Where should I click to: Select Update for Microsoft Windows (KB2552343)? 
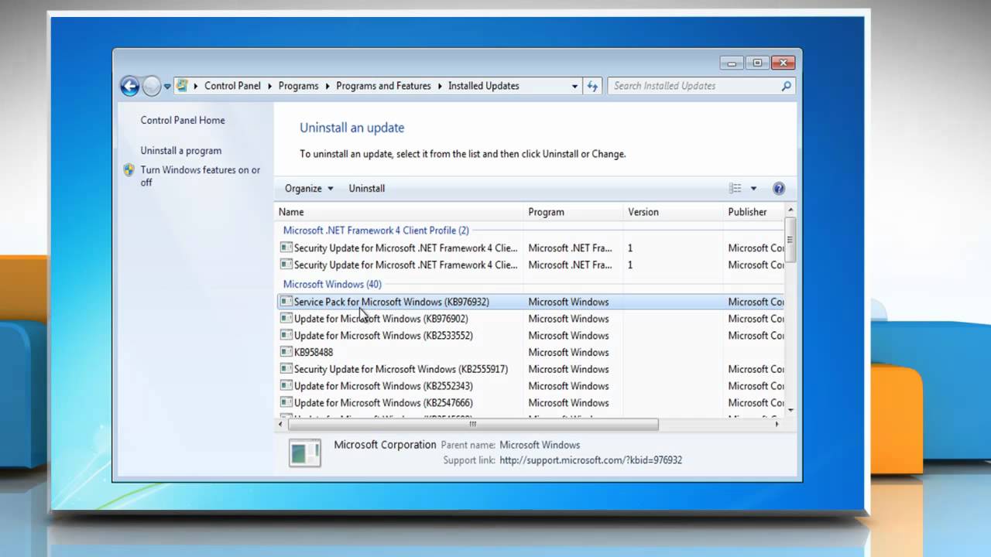click(530, 386)
